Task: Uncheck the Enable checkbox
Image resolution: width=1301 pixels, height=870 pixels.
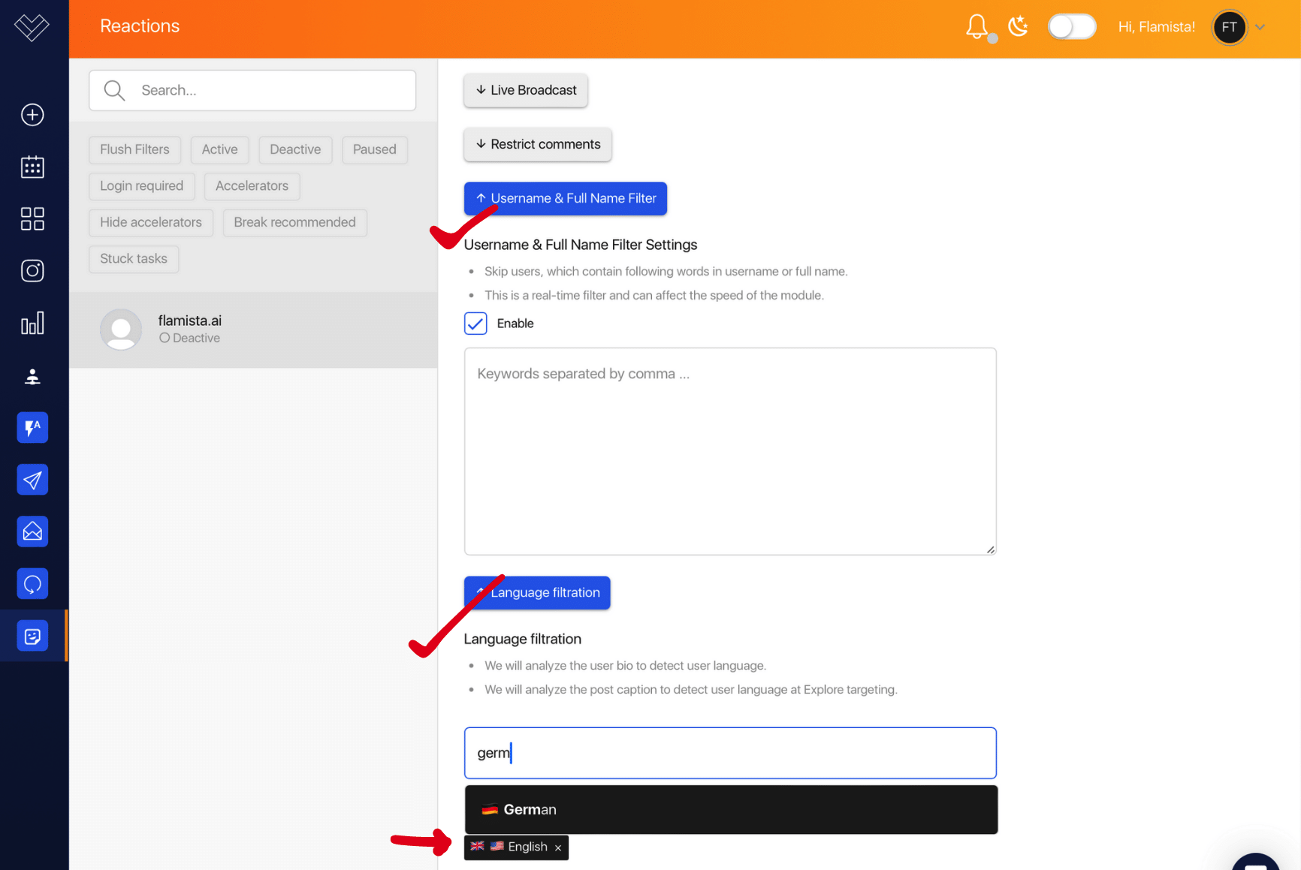Action: click(x=475, y=324)
